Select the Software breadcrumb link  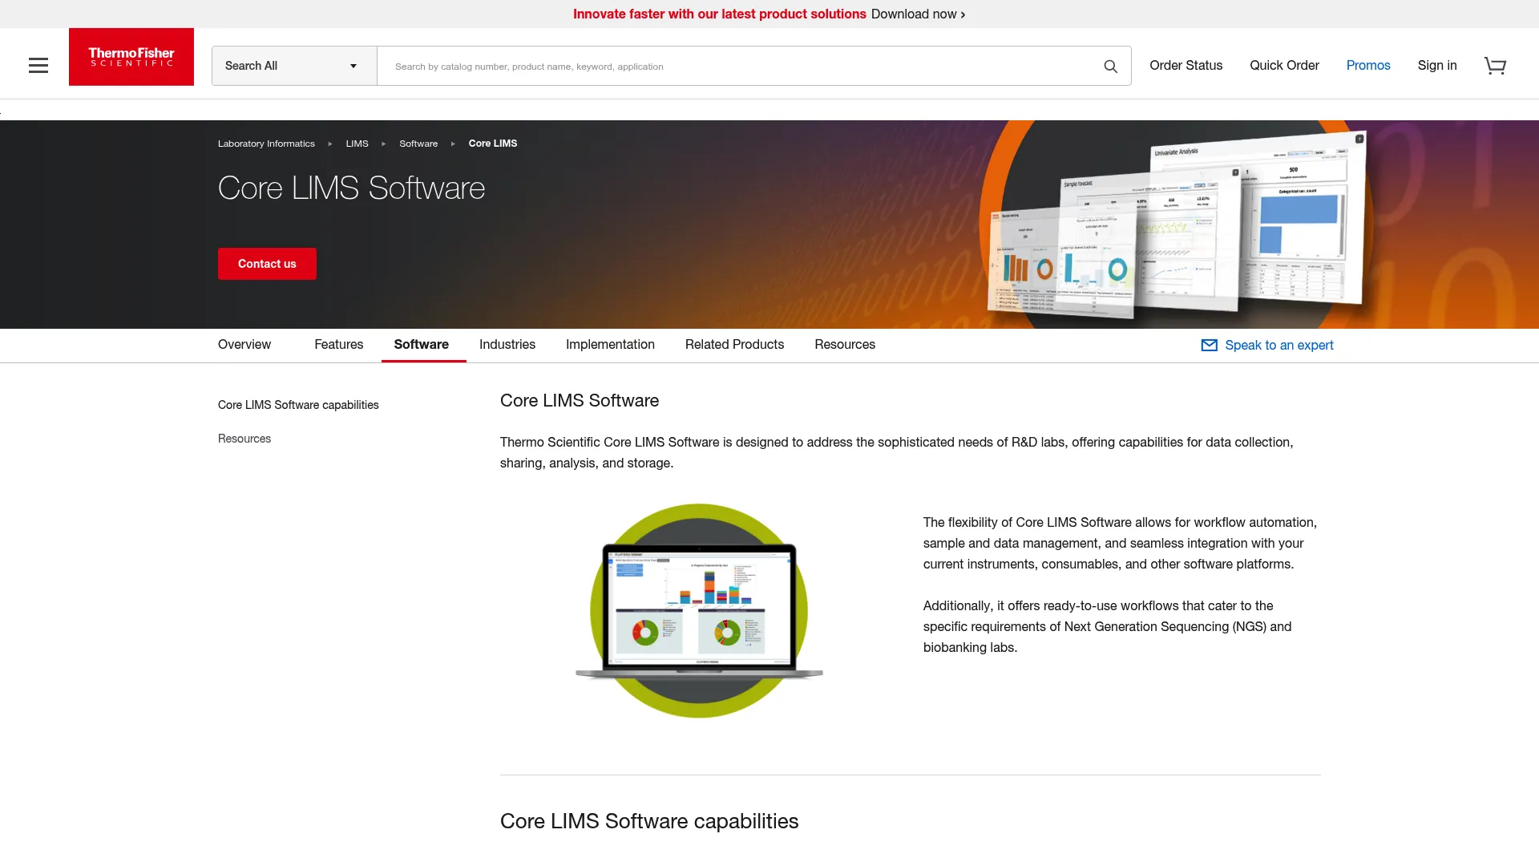(x=418, y=144)
